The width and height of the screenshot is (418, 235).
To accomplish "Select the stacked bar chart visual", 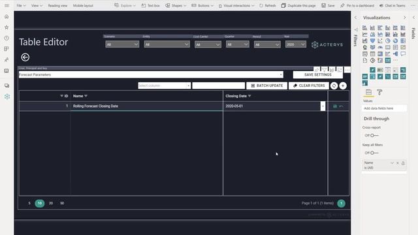I will pos(364,27).
